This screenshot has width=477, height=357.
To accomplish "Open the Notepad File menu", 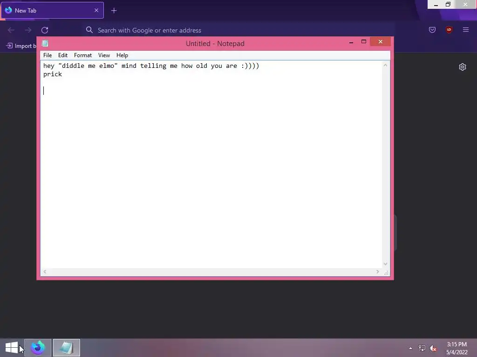I will (48, 55).
